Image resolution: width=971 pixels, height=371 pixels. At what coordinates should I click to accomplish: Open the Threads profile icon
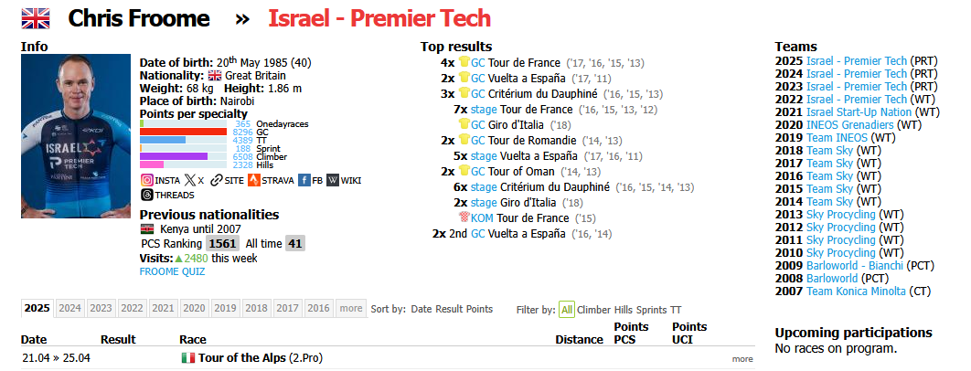click(x=146, y=194)
